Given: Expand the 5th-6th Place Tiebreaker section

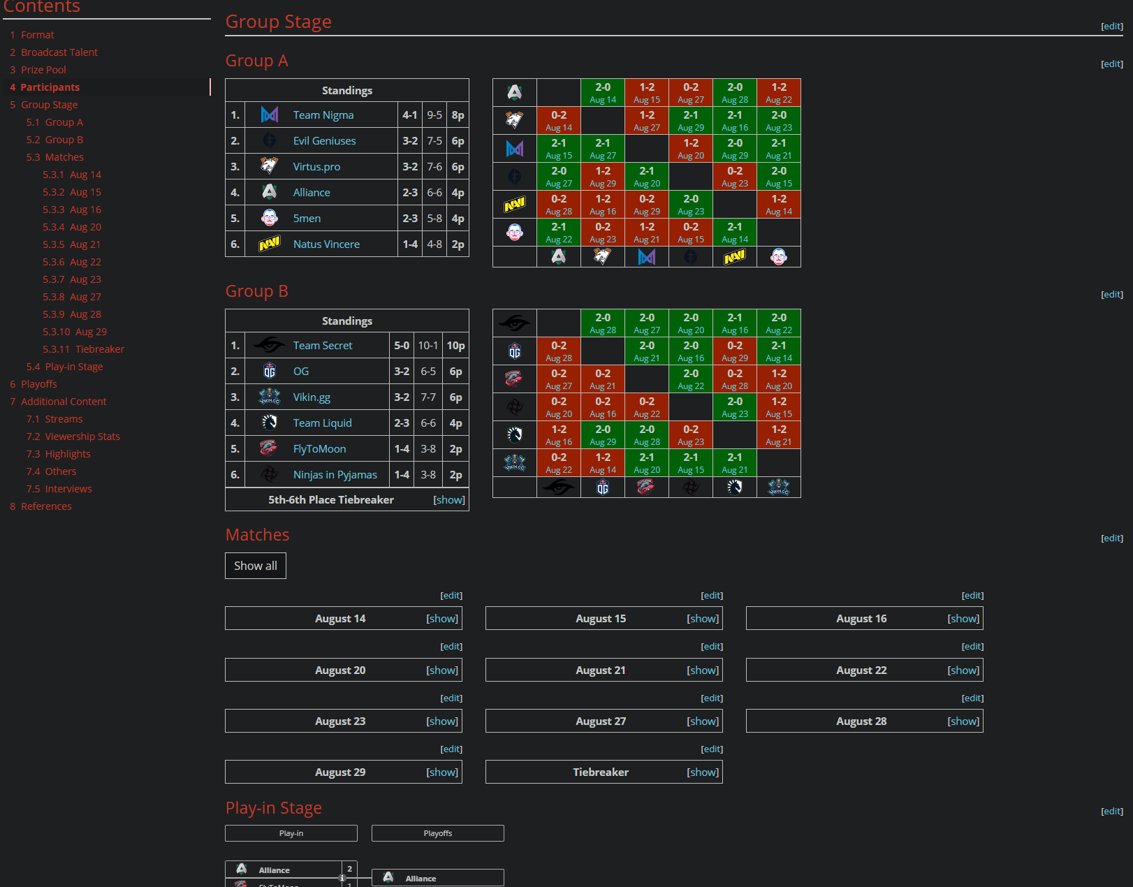Looking at the screenshot, I should coord(449,499).
